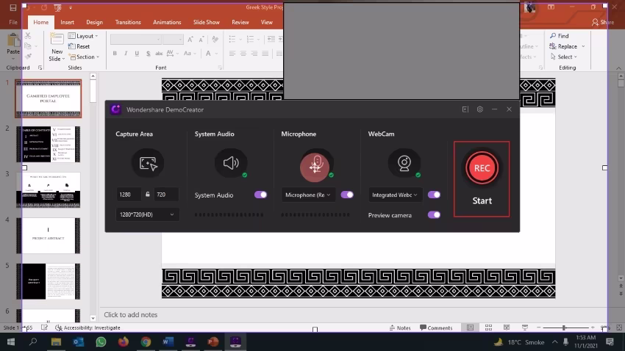The image size is (625, 351).
Task: Switch to Slide Sorter view
Action: [488, 328]
